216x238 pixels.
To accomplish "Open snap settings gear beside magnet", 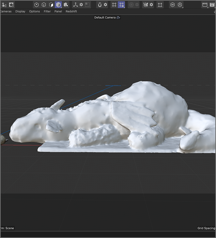I will pyautogui.click(x=105, y=4).
